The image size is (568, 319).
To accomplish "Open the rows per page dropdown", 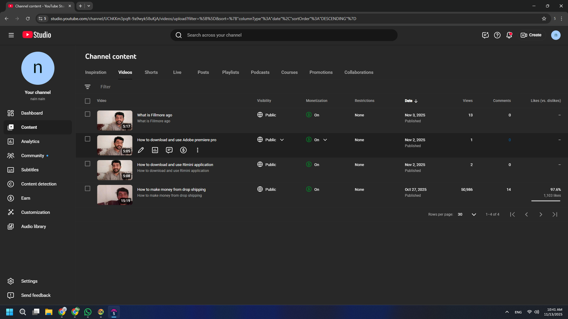I will (474, 214).
